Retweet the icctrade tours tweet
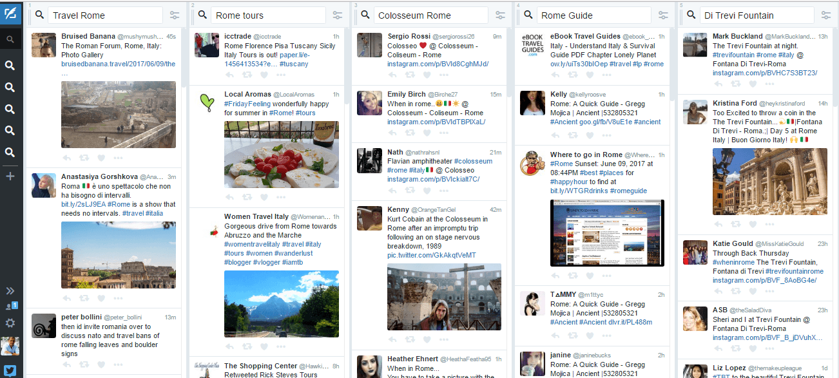This screenshot has height=378, width=839. (247, 75)
